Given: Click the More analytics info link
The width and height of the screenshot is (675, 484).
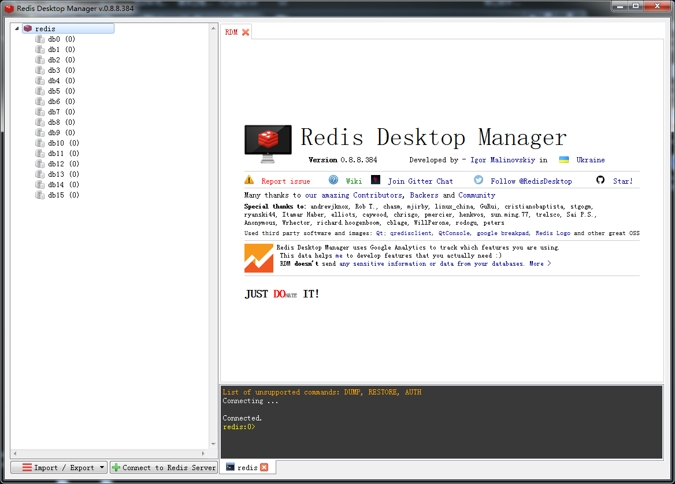Looking at the screenshot, I should click(x=540, y=264).
